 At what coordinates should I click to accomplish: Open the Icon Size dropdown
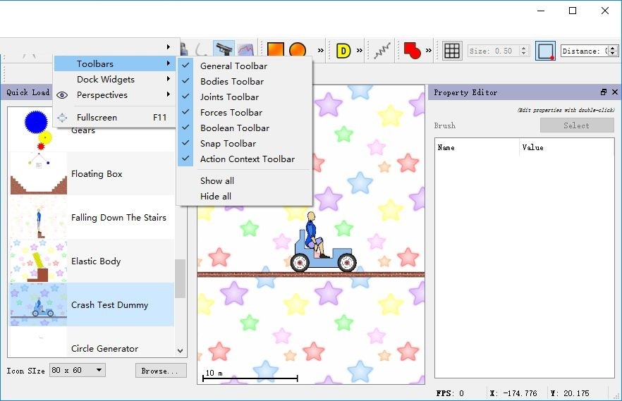pos(77,370)
